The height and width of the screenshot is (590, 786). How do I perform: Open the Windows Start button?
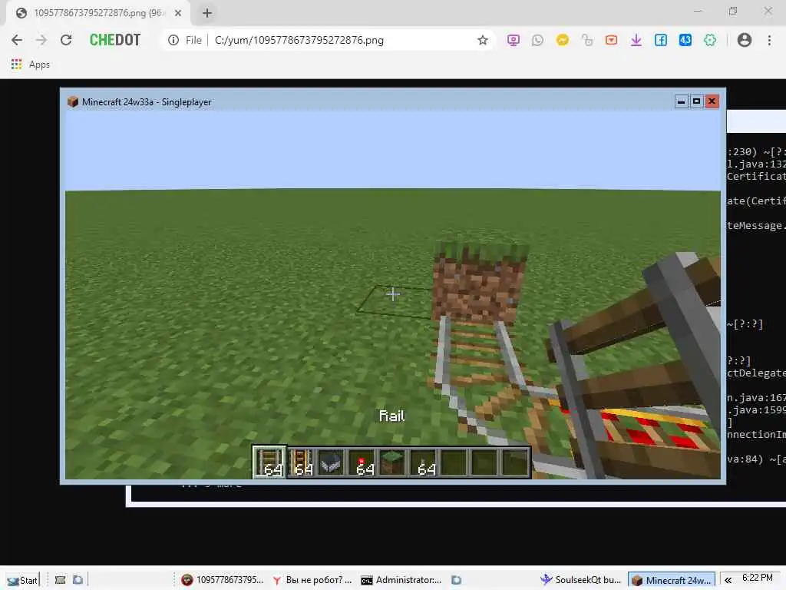pos(21,580)
